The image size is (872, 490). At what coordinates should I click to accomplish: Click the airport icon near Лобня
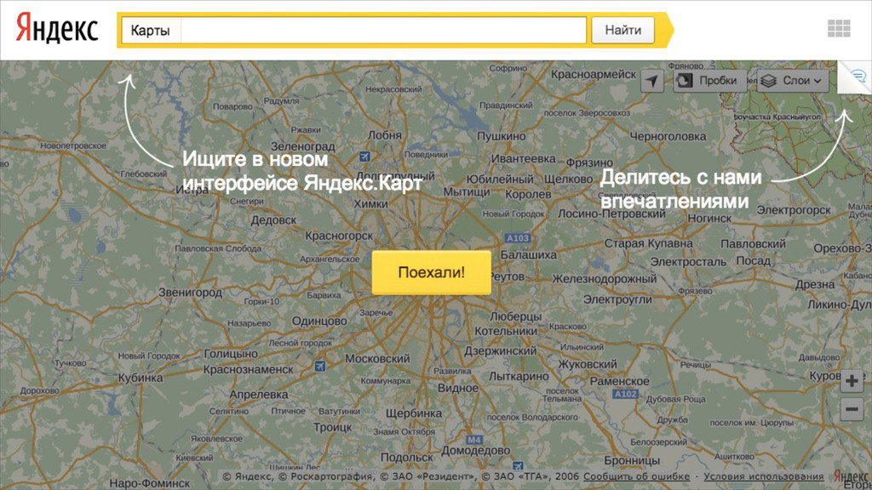pos(364,157)
